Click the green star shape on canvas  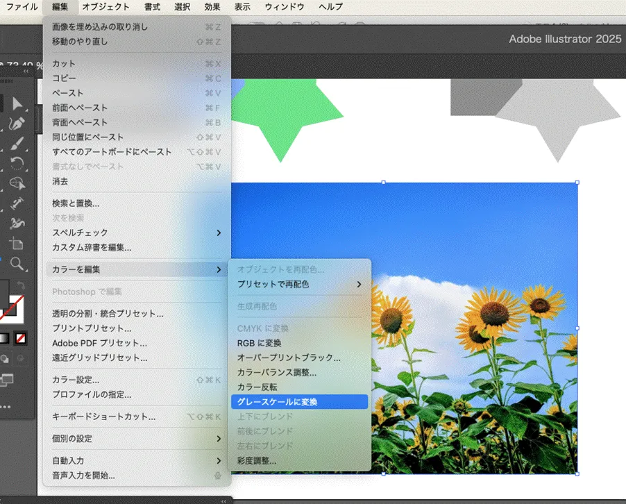[280, 118]
